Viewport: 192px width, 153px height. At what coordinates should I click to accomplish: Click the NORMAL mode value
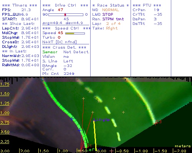click(111, 10)
